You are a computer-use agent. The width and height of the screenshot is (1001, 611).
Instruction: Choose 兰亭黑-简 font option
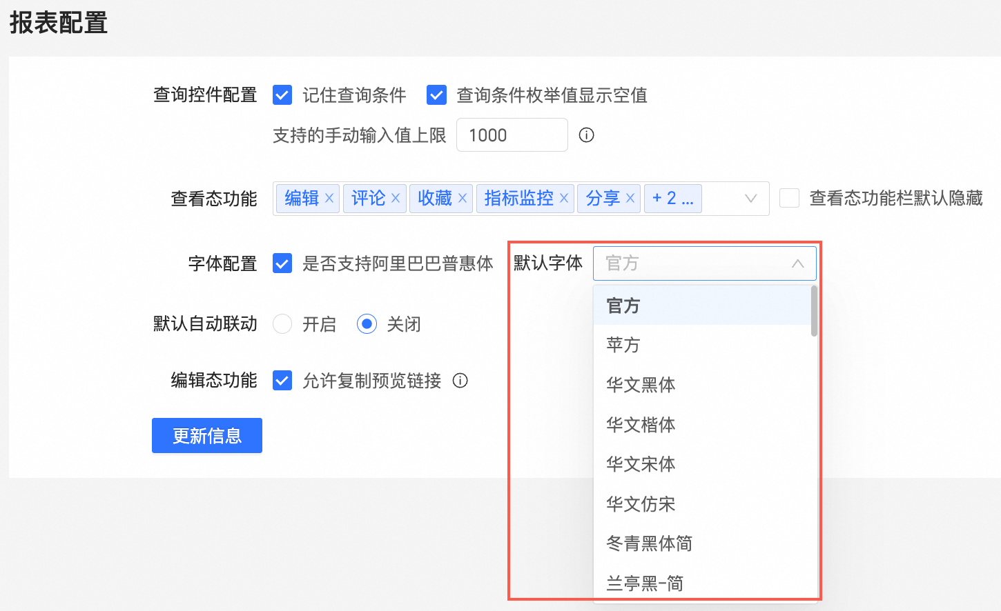click(x=702, y=583)
